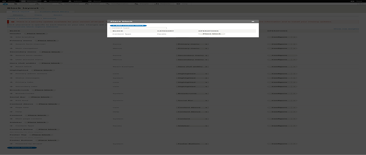Image resolution: width=366 pixels, height=155 pixels.
Task: Configure the Powered by Drupal block
Action: (279, 144)
